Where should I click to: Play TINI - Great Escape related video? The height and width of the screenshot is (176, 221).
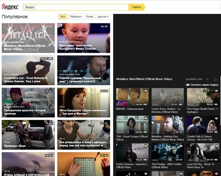(132, 125)
